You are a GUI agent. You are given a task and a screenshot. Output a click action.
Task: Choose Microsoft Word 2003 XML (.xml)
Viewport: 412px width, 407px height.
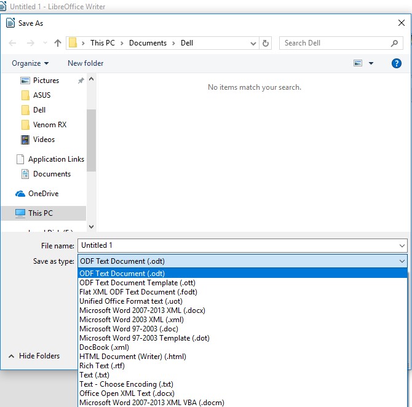point(242,320)
